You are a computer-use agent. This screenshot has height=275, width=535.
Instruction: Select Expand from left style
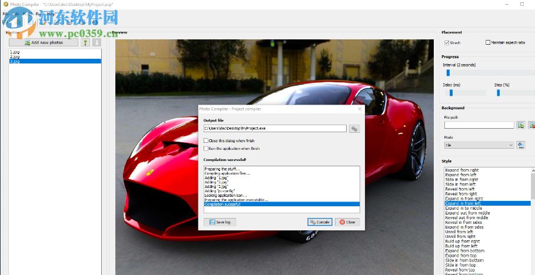[x=461, y=175]
